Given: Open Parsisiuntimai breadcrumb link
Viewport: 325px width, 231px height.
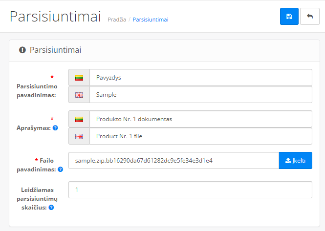Looking at the screenshot, I should 150,20.
